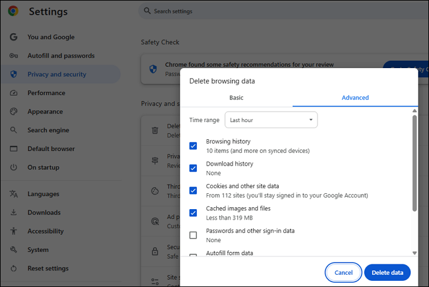Open the Downloads settings section

[x=44, y=213]
